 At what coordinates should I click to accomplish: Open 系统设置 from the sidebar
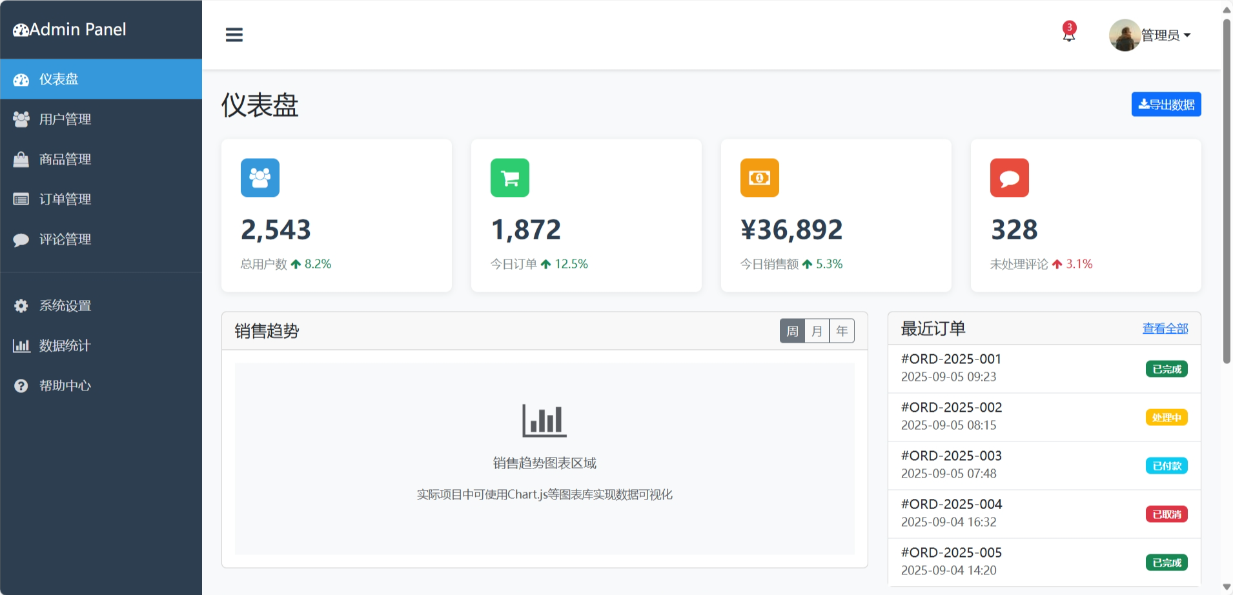tap(65, 306)
